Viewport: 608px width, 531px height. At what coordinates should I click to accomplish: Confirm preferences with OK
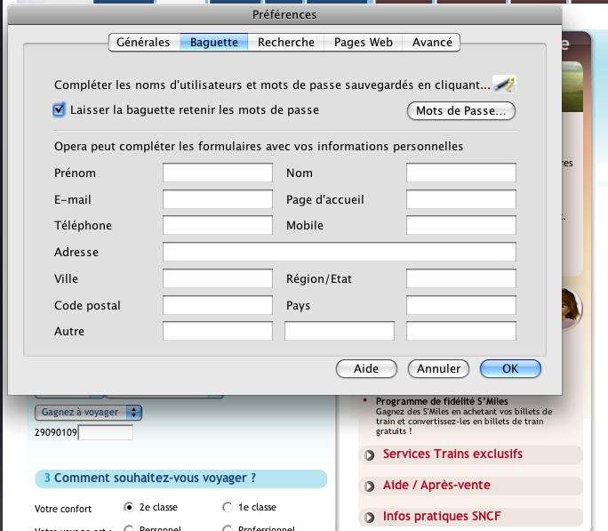pos(510,368)
